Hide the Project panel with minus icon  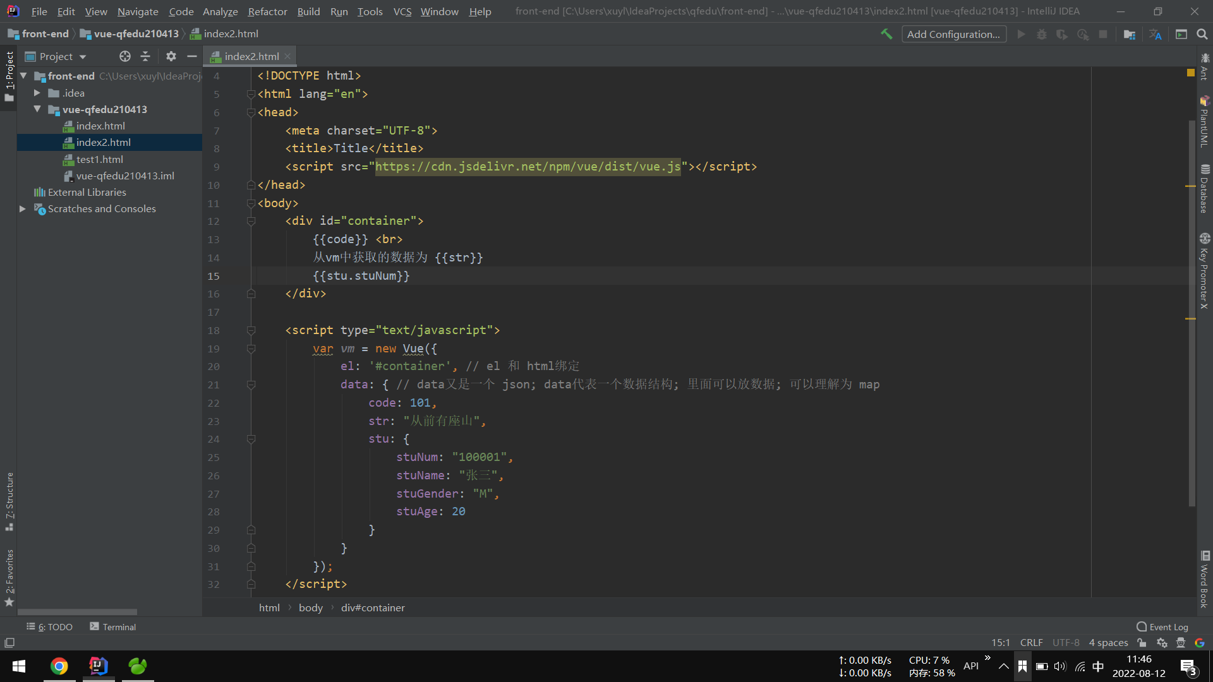(x=192, y=56)
